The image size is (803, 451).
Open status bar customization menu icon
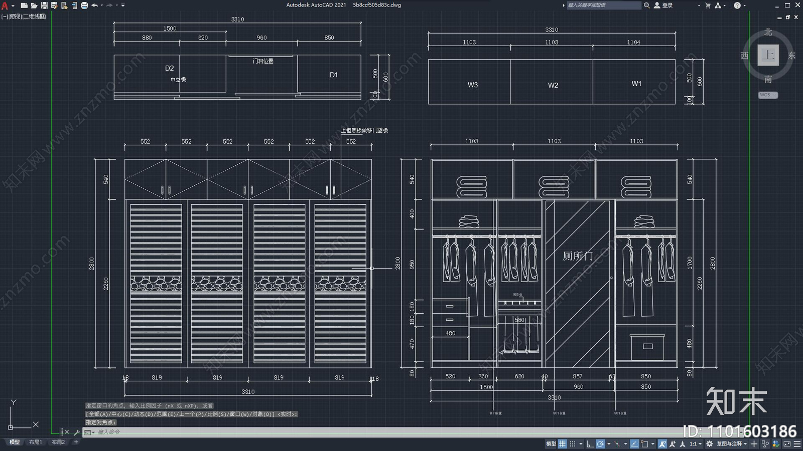797,443
